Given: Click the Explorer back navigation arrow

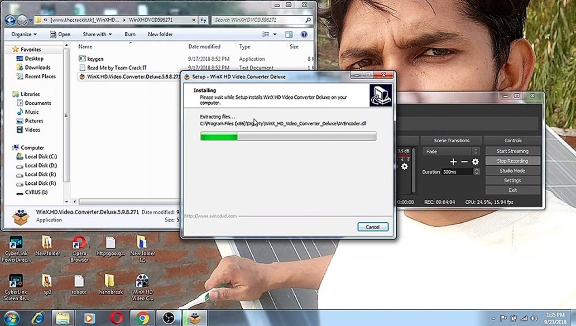Looking at the screenshot, I should pyautogui.click(x=10, y=20).
